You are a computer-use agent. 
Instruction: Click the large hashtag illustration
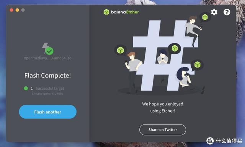coord(164,55)
